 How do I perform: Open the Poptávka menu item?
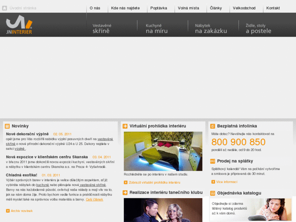click(158, 8)
